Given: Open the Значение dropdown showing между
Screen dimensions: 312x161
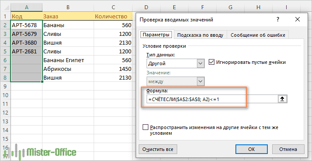Looking at the screenshot, I should click(200, 81).
